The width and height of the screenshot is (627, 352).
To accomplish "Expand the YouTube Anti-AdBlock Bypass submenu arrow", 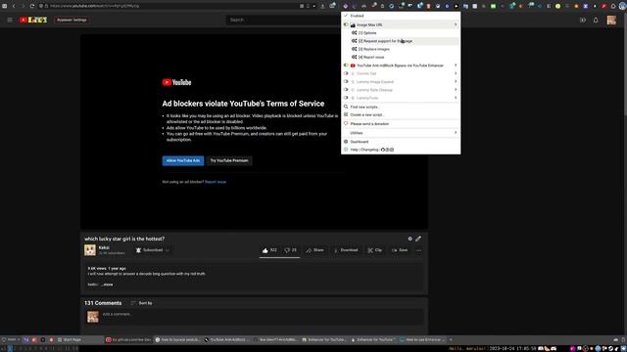I will (456, 66).
